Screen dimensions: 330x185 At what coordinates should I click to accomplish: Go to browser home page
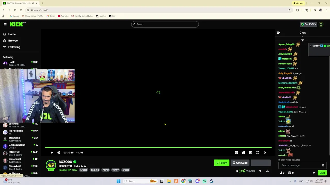click(21, 10)
